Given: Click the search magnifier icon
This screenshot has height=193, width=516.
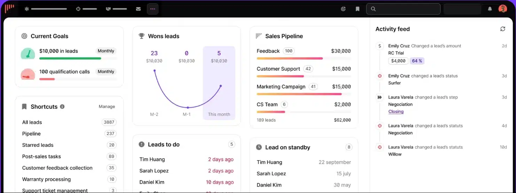Looking at the screenshot, I should (x=373, y=9).
